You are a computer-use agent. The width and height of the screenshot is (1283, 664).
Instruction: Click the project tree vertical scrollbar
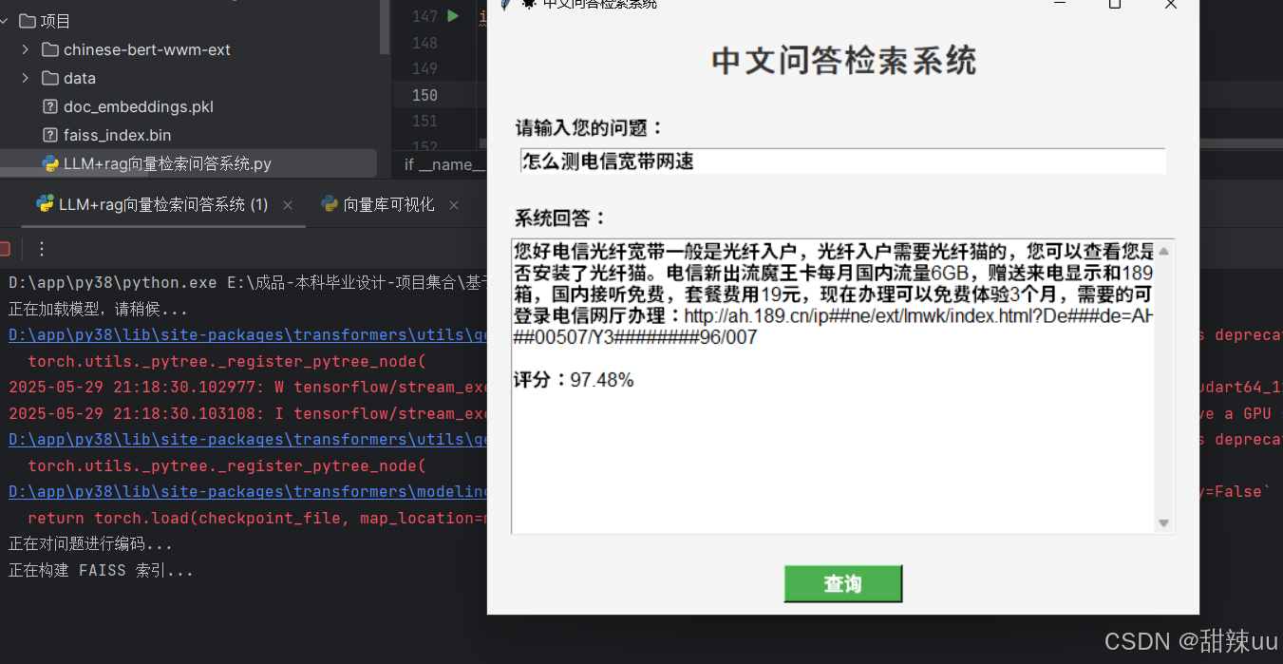pyautogui.click(x=385, y=27)
